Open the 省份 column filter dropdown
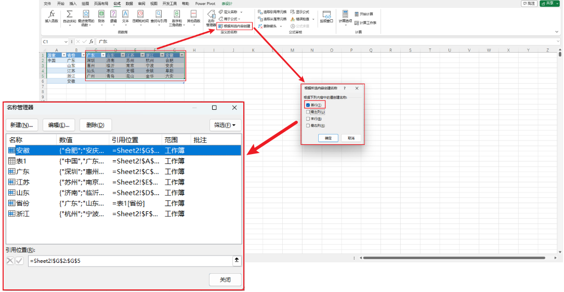The width and height of the screenshot is (564, 292). [84, 56]
